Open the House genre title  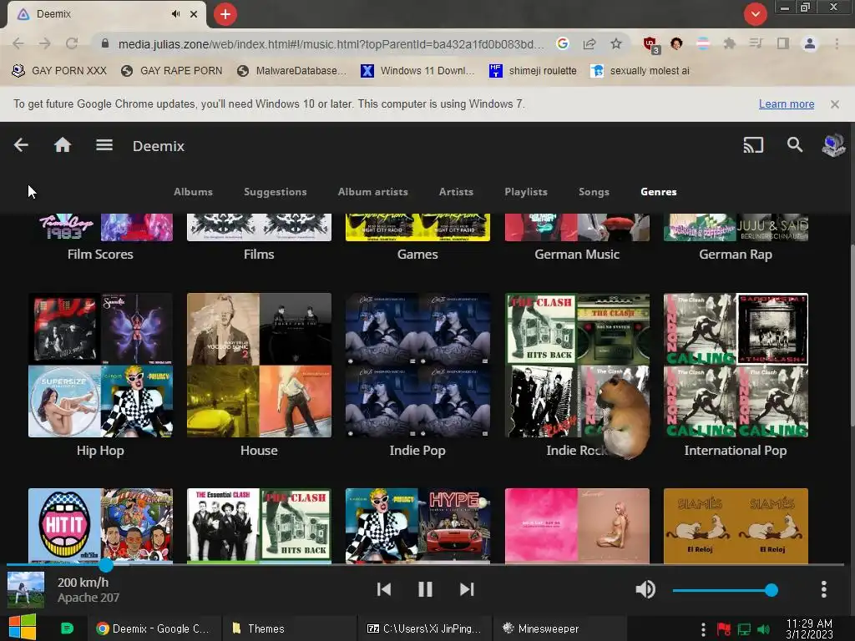coord(259,451)
